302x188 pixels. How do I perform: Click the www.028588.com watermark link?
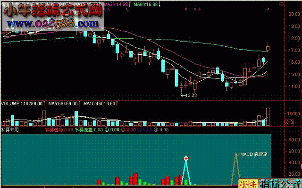click(x=53, y=24)
